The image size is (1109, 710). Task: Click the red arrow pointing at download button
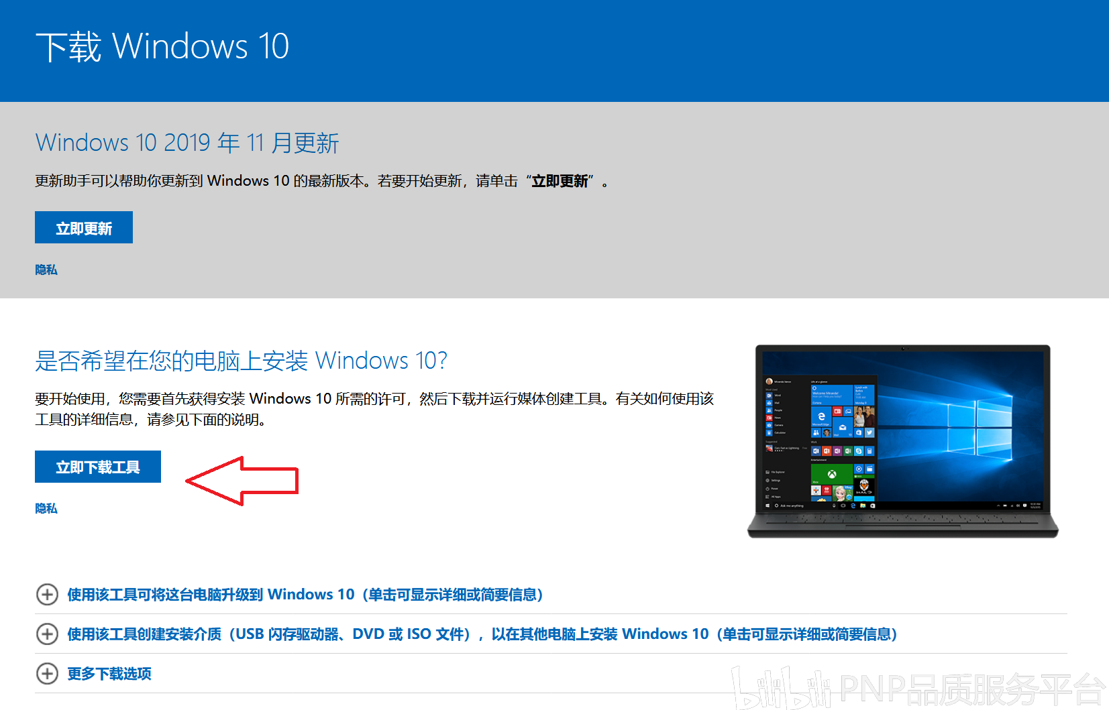tap(242, 481)
